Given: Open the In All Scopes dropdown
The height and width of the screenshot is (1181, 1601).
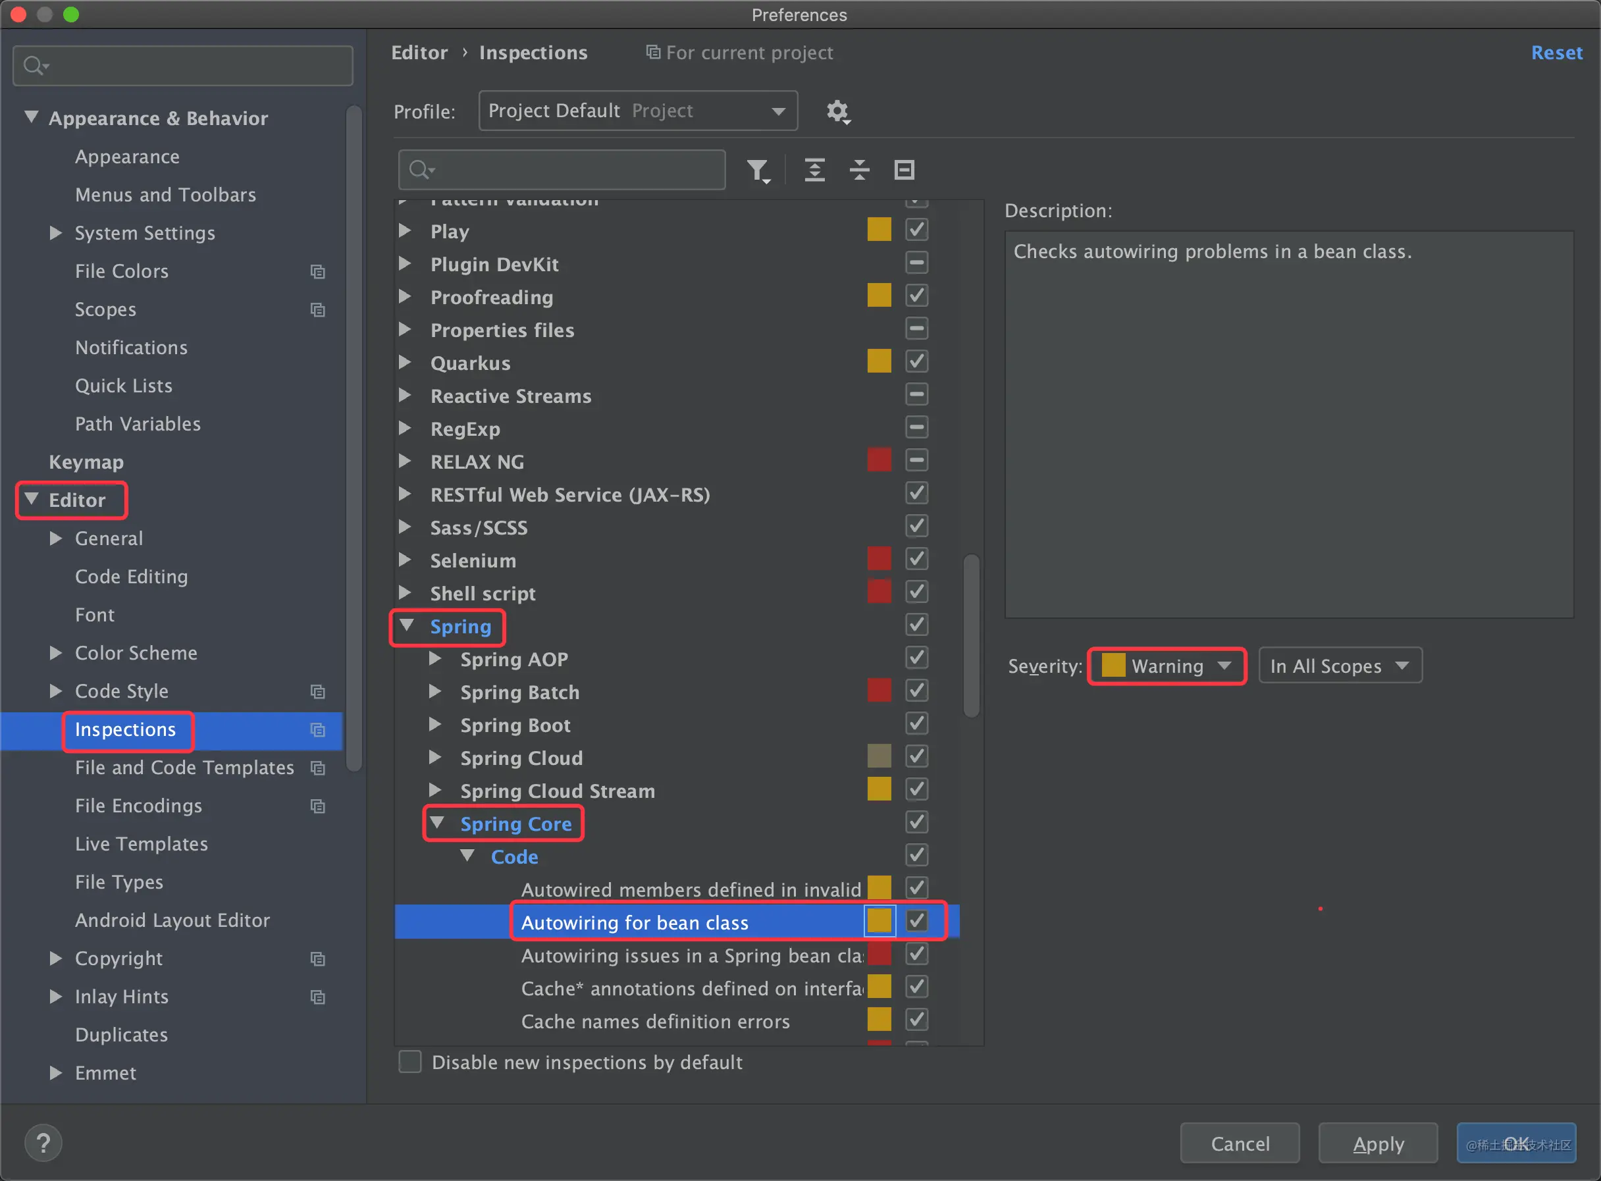Looking at the screenshot, I should pyautogui.click(x=1340, y=666).
